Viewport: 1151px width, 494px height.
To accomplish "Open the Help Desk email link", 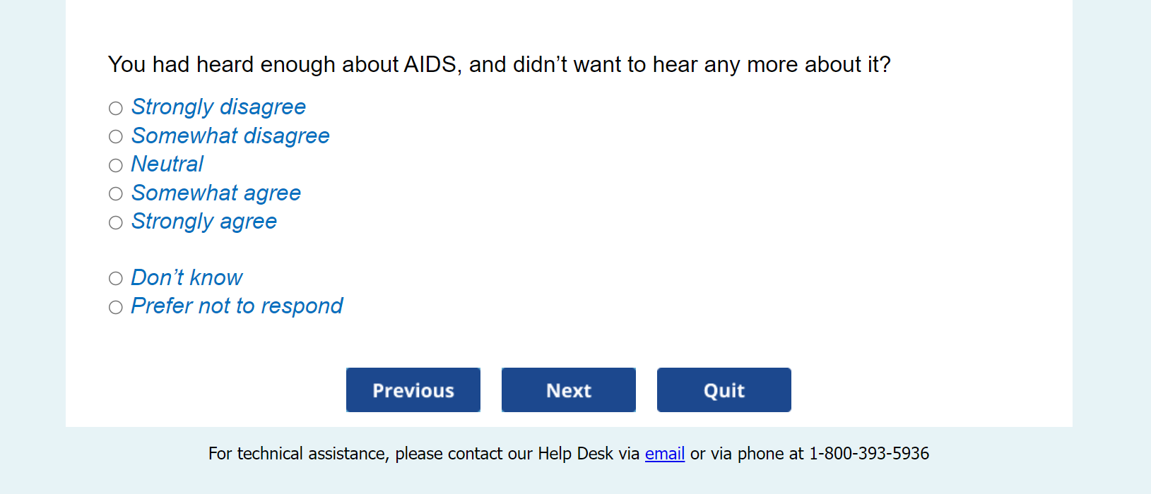I will pyautogui.click(x=664, y=454).
